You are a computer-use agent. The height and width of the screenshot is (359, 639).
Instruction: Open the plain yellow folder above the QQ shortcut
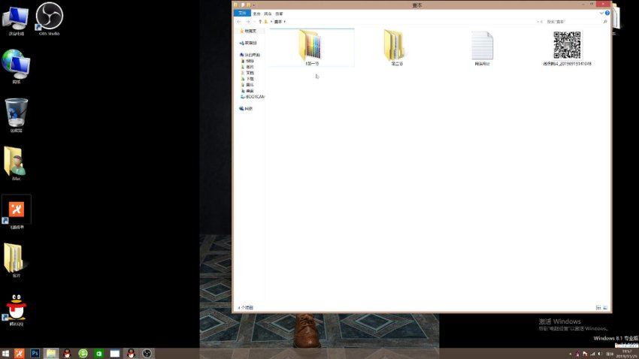[x=15, y=261]
